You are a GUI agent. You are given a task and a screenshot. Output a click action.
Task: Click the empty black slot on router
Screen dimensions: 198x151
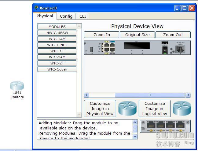137,46
